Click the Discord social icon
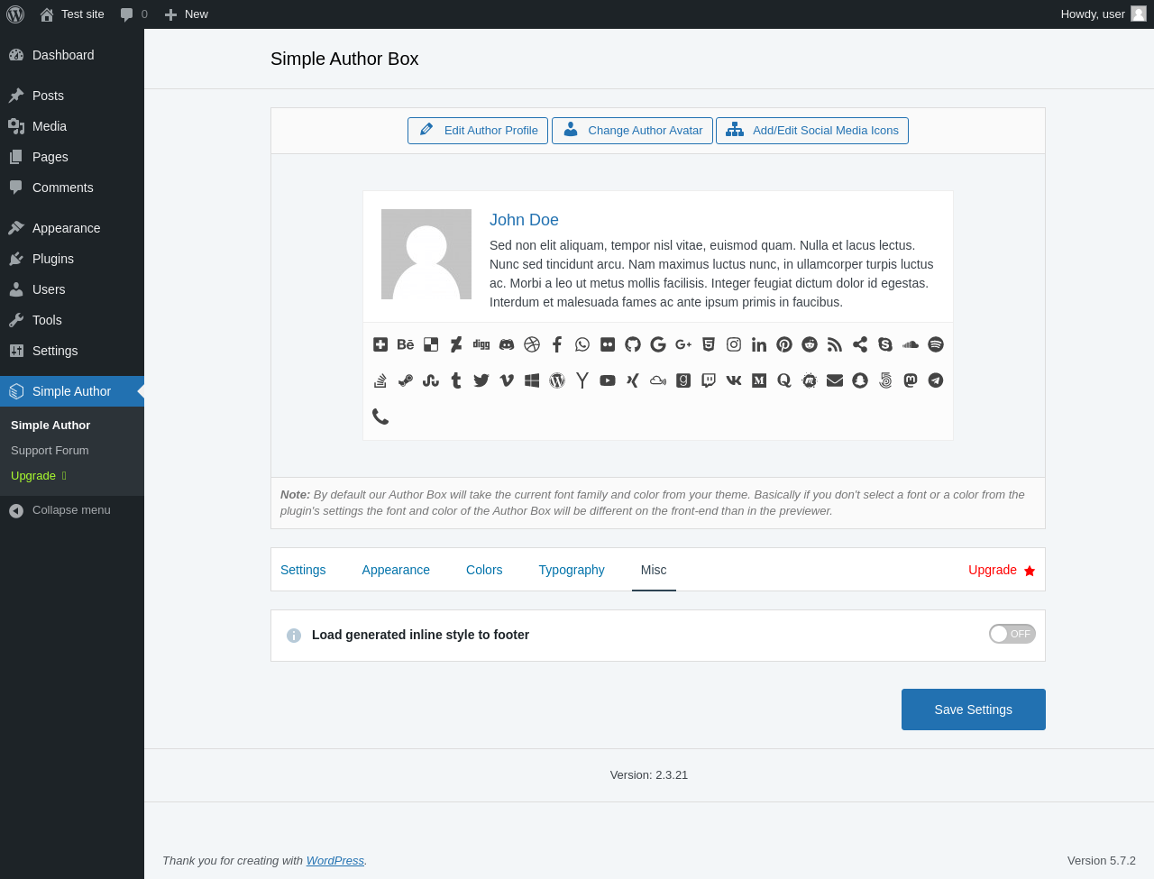Screen dimensions: 1154x879 507,344
